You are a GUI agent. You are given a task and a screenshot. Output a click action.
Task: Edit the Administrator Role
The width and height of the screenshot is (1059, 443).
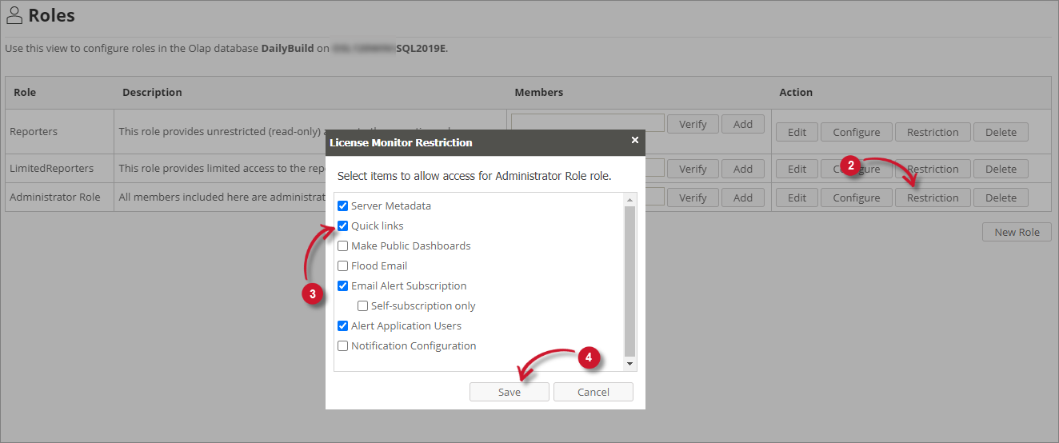coord(797,198)
